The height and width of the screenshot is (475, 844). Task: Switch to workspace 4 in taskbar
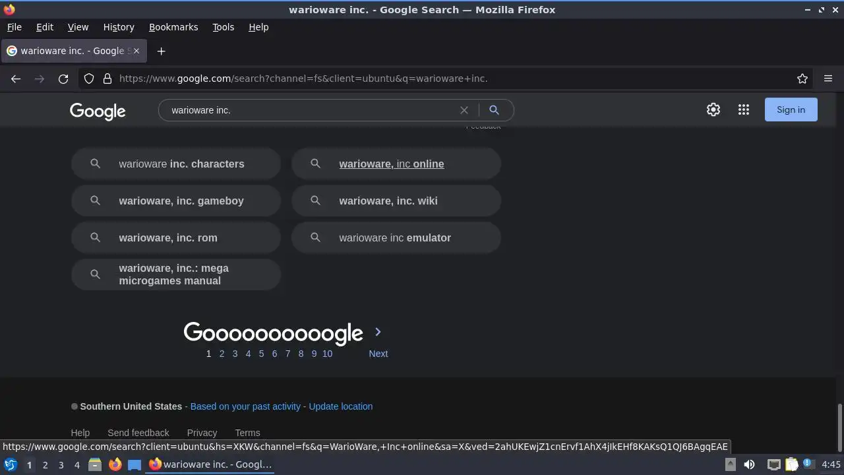tap(76, 464)
